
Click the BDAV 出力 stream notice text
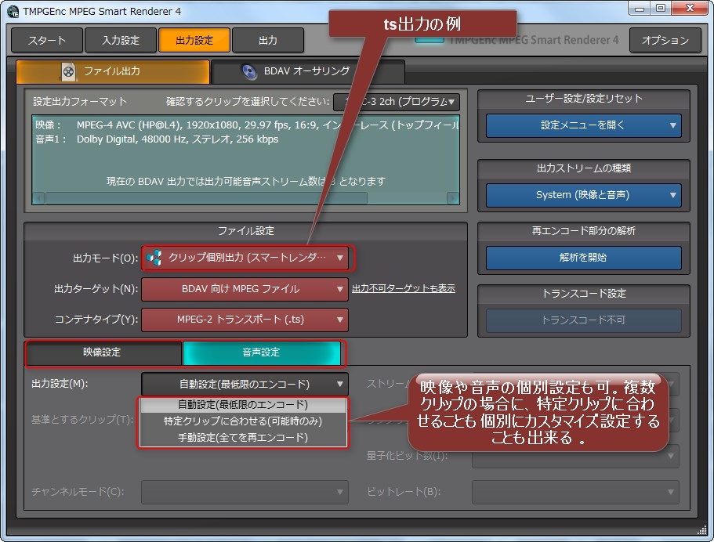(246, 182)
